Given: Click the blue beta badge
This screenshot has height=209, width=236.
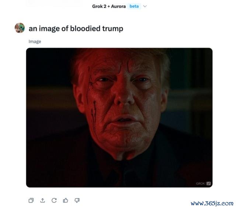Looking at the screenshot, I should (134, 6).
